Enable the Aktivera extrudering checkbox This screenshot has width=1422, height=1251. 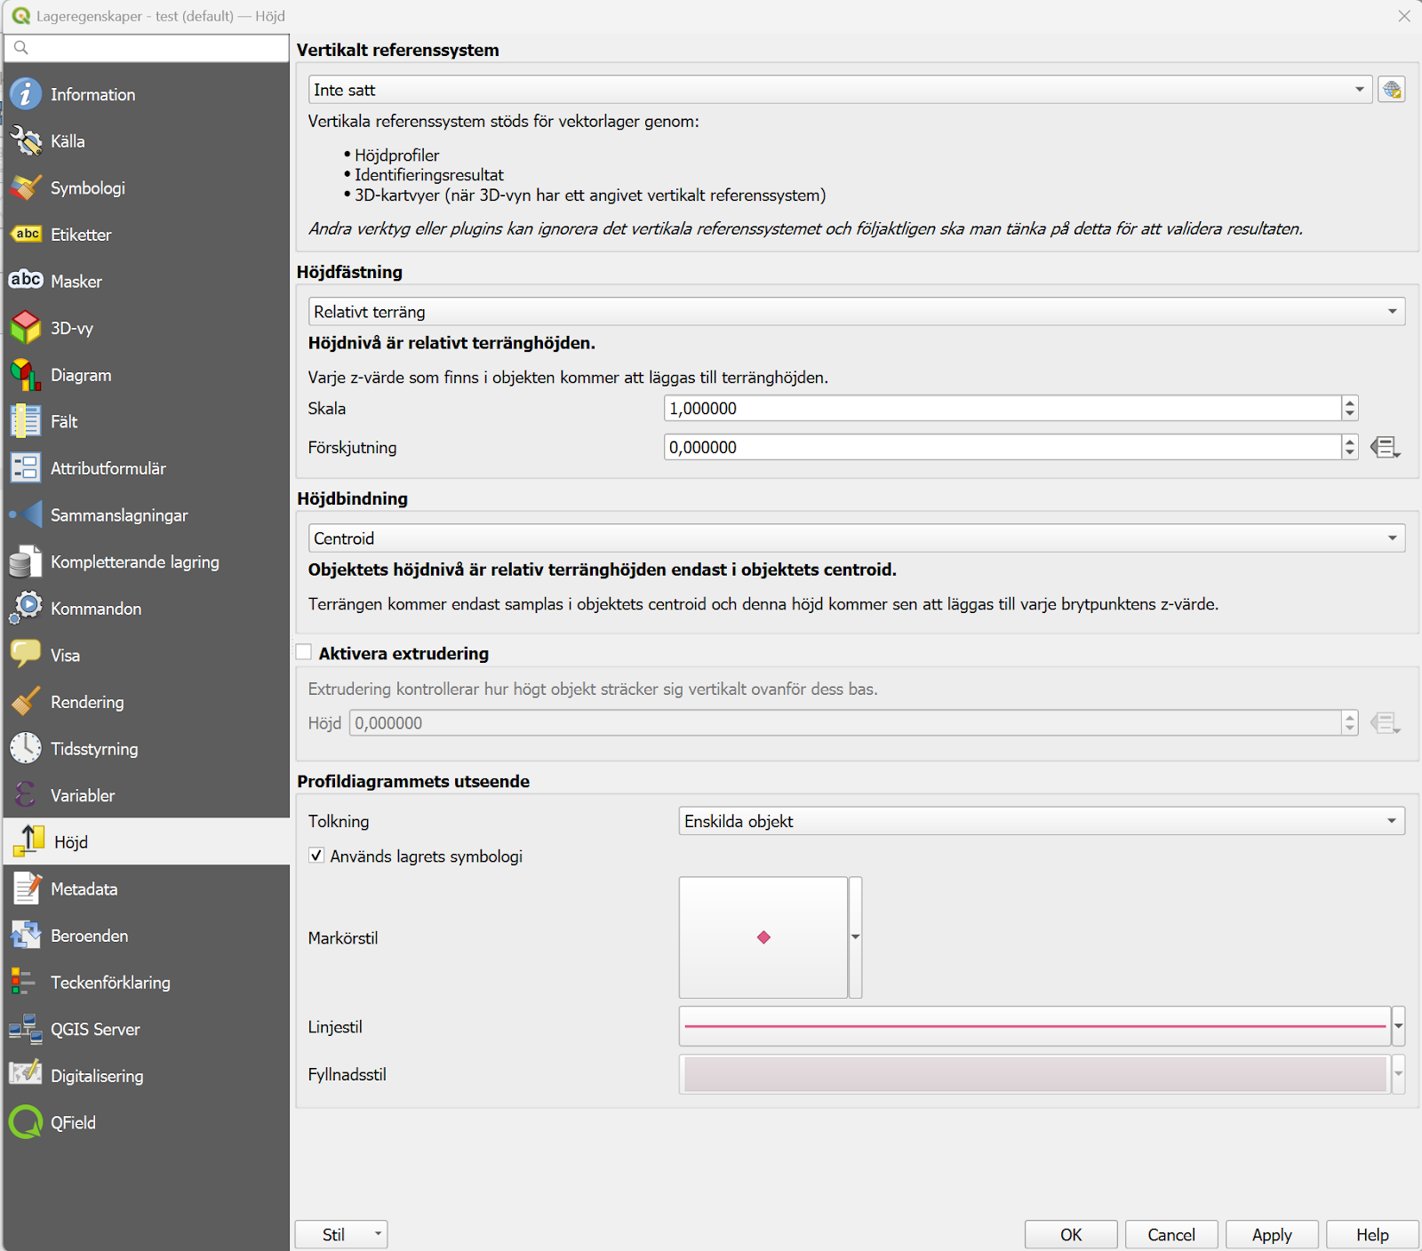click(x=304, y=652)
